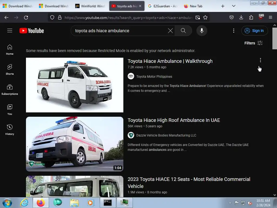The height and width of the screenshot is (208, 277).
Task: Click the 1:04 high roof ambulance thumbnail
Action: [x=75, y=144]
